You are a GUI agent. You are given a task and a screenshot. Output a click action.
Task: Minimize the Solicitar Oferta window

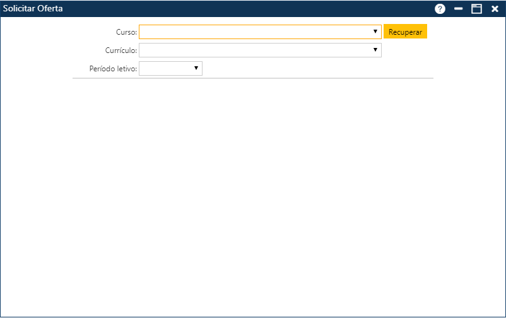point(459,9)
